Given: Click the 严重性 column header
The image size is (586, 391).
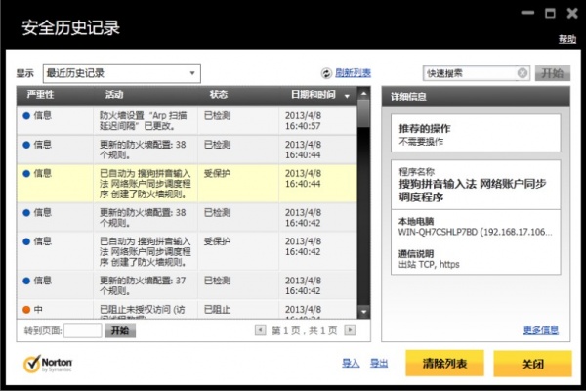Looking at the screenshot, I should [x=40, y=95].
